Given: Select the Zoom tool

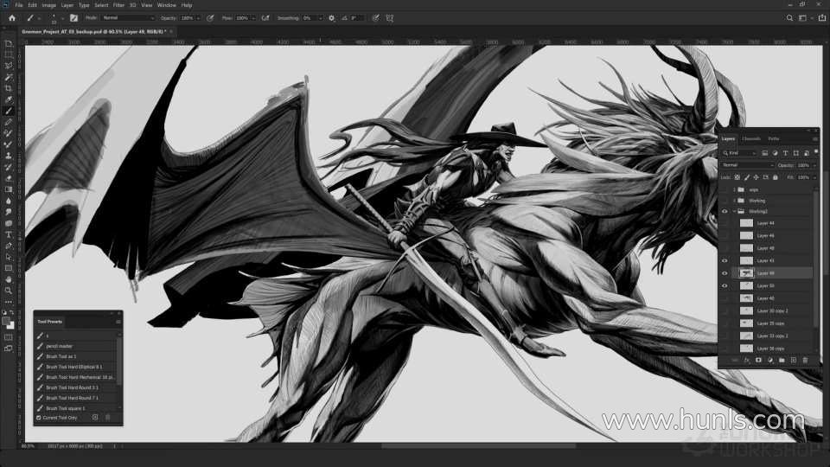Looking at the screenshot, I should pyautogui.click(x=9, y=291).
